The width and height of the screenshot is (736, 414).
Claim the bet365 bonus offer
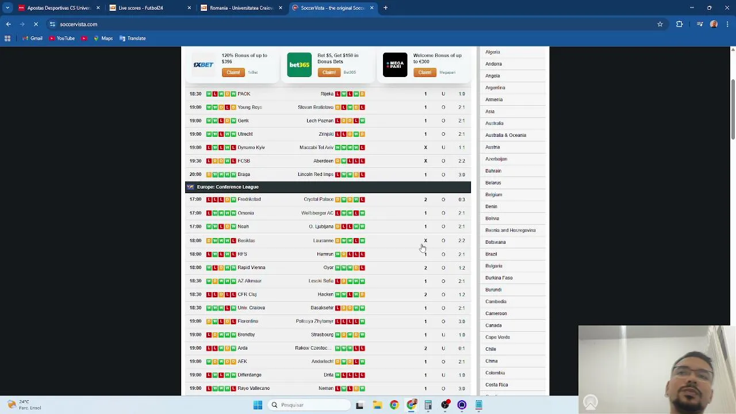328,72
